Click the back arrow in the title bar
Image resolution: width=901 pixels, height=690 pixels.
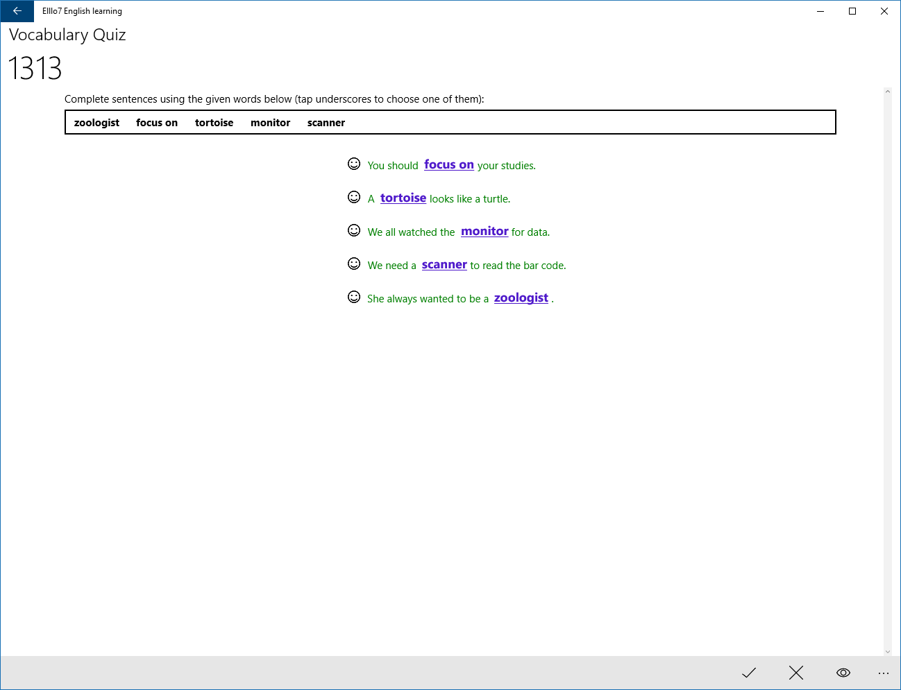[17, 11]
